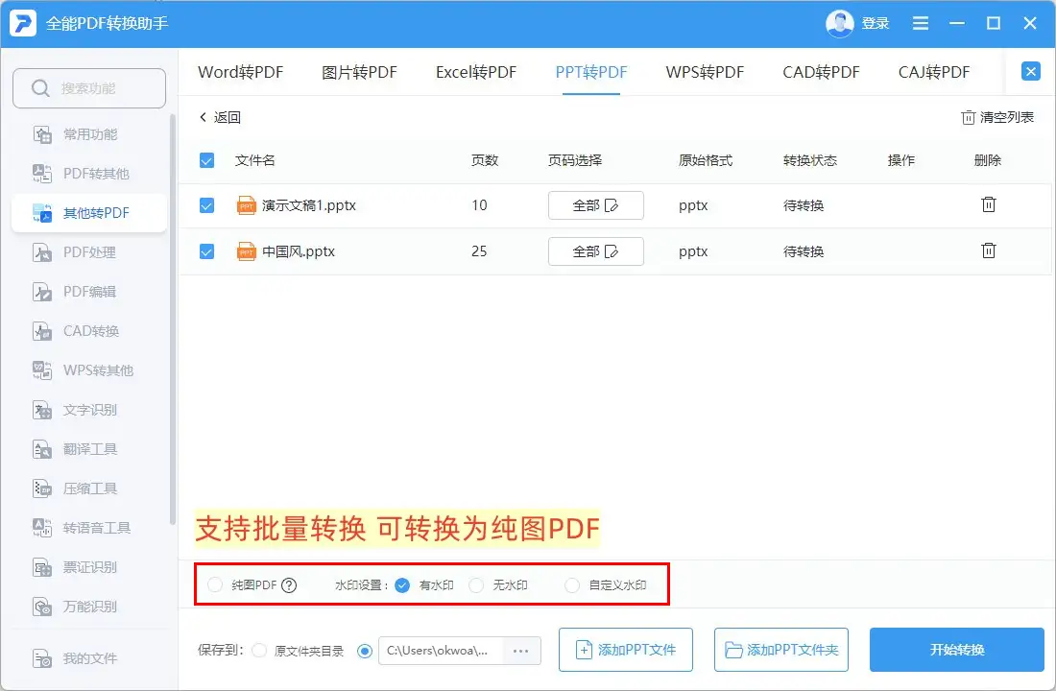Click the trash icon in 清空列表
The height and width of the screenshot is (691, 1056).
[x=968, y=118]
